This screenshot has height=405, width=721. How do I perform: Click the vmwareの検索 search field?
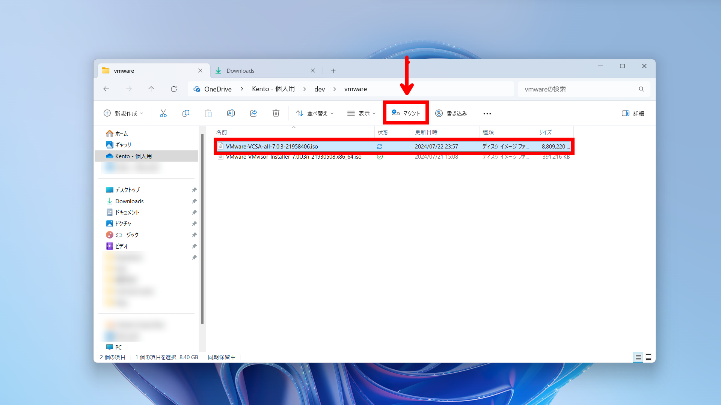click(x=578, y=89)
